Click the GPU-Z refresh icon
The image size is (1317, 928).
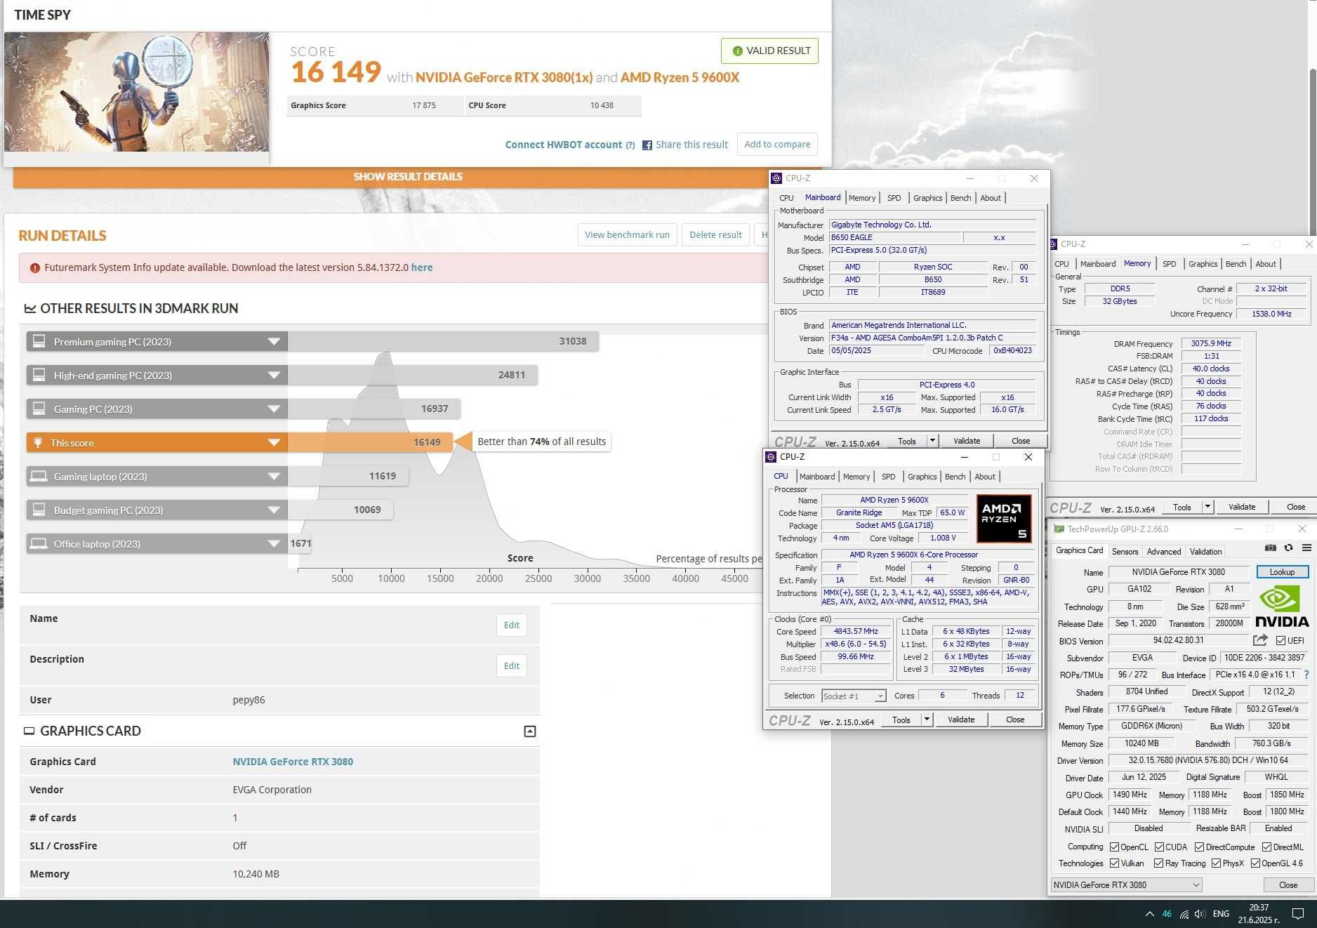point(1288,548)
